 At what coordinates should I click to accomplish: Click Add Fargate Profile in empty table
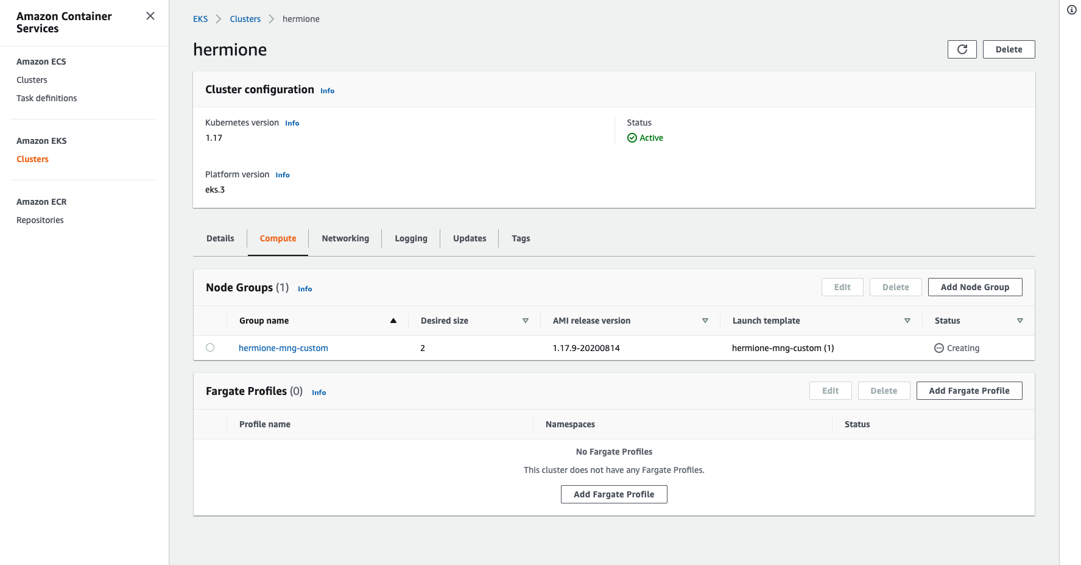(x=614, y=494)
